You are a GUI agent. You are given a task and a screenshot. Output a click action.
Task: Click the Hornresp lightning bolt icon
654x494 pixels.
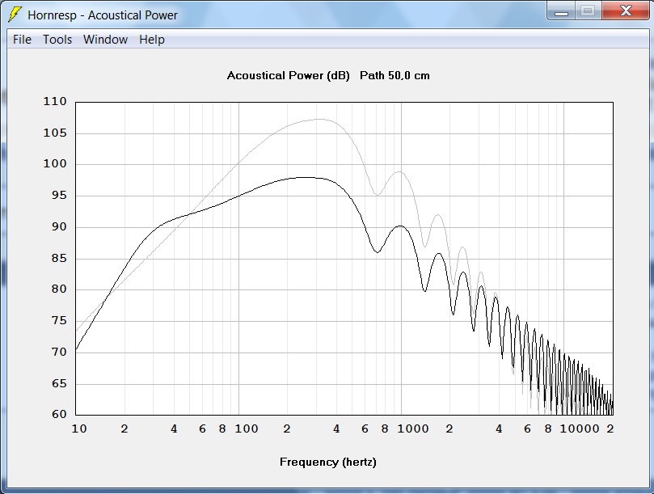[15, 15]
